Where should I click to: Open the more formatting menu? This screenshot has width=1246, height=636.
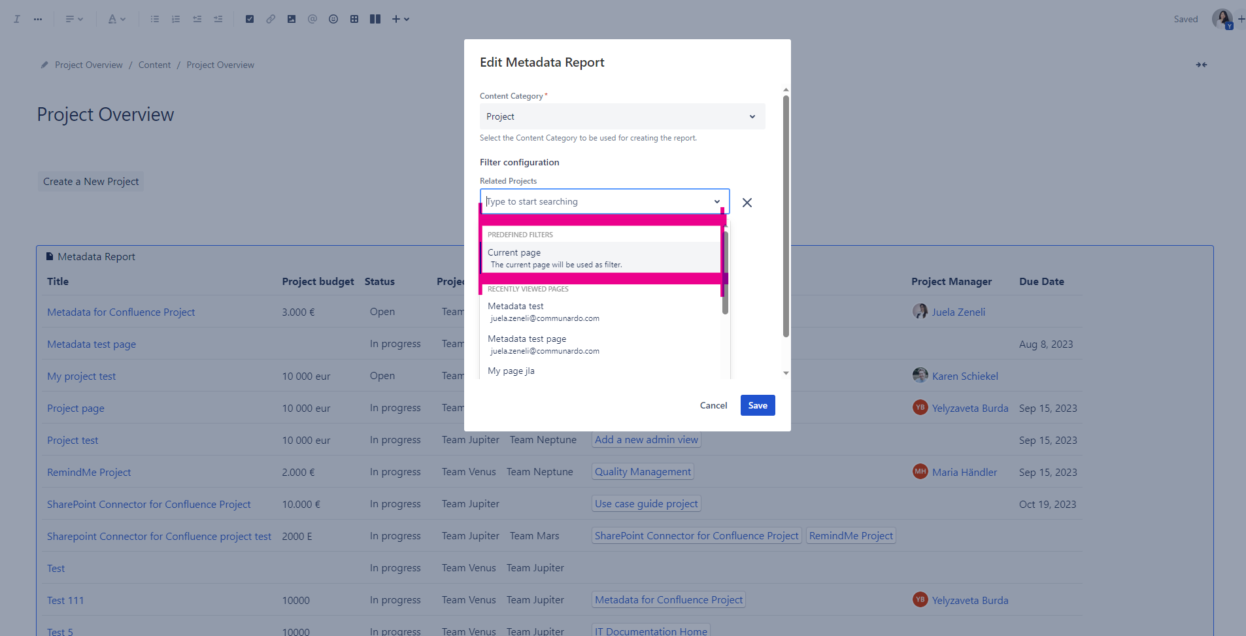pyautogui.click(x=37, y=19)
